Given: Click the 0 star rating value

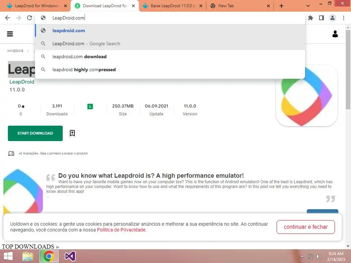Looking at the screenshot, I should coord(21,106).
